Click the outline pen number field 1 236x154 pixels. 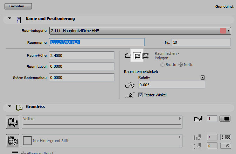(212, 119)
